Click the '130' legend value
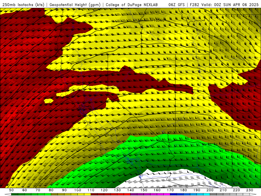This screenshot has width=261, height=196. 117,190
